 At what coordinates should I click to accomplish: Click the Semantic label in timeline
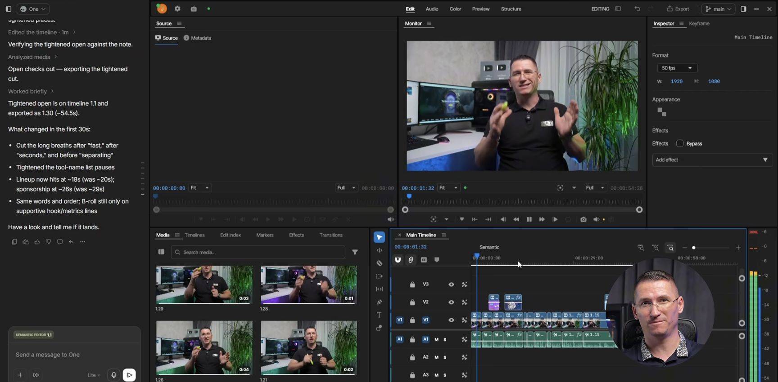coord(489,247)
